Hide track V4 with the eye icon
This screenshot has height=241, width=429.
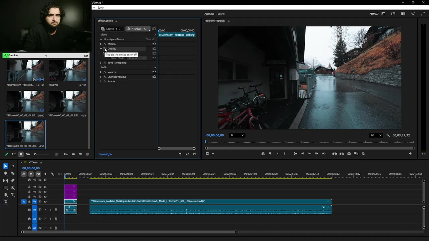pos(45,187)
